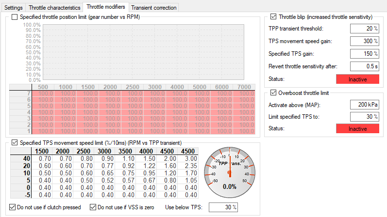Click the 3000 RPM column header in limit table
The width and height of the screenshot is (387, 217).
(x=155, y=87)
